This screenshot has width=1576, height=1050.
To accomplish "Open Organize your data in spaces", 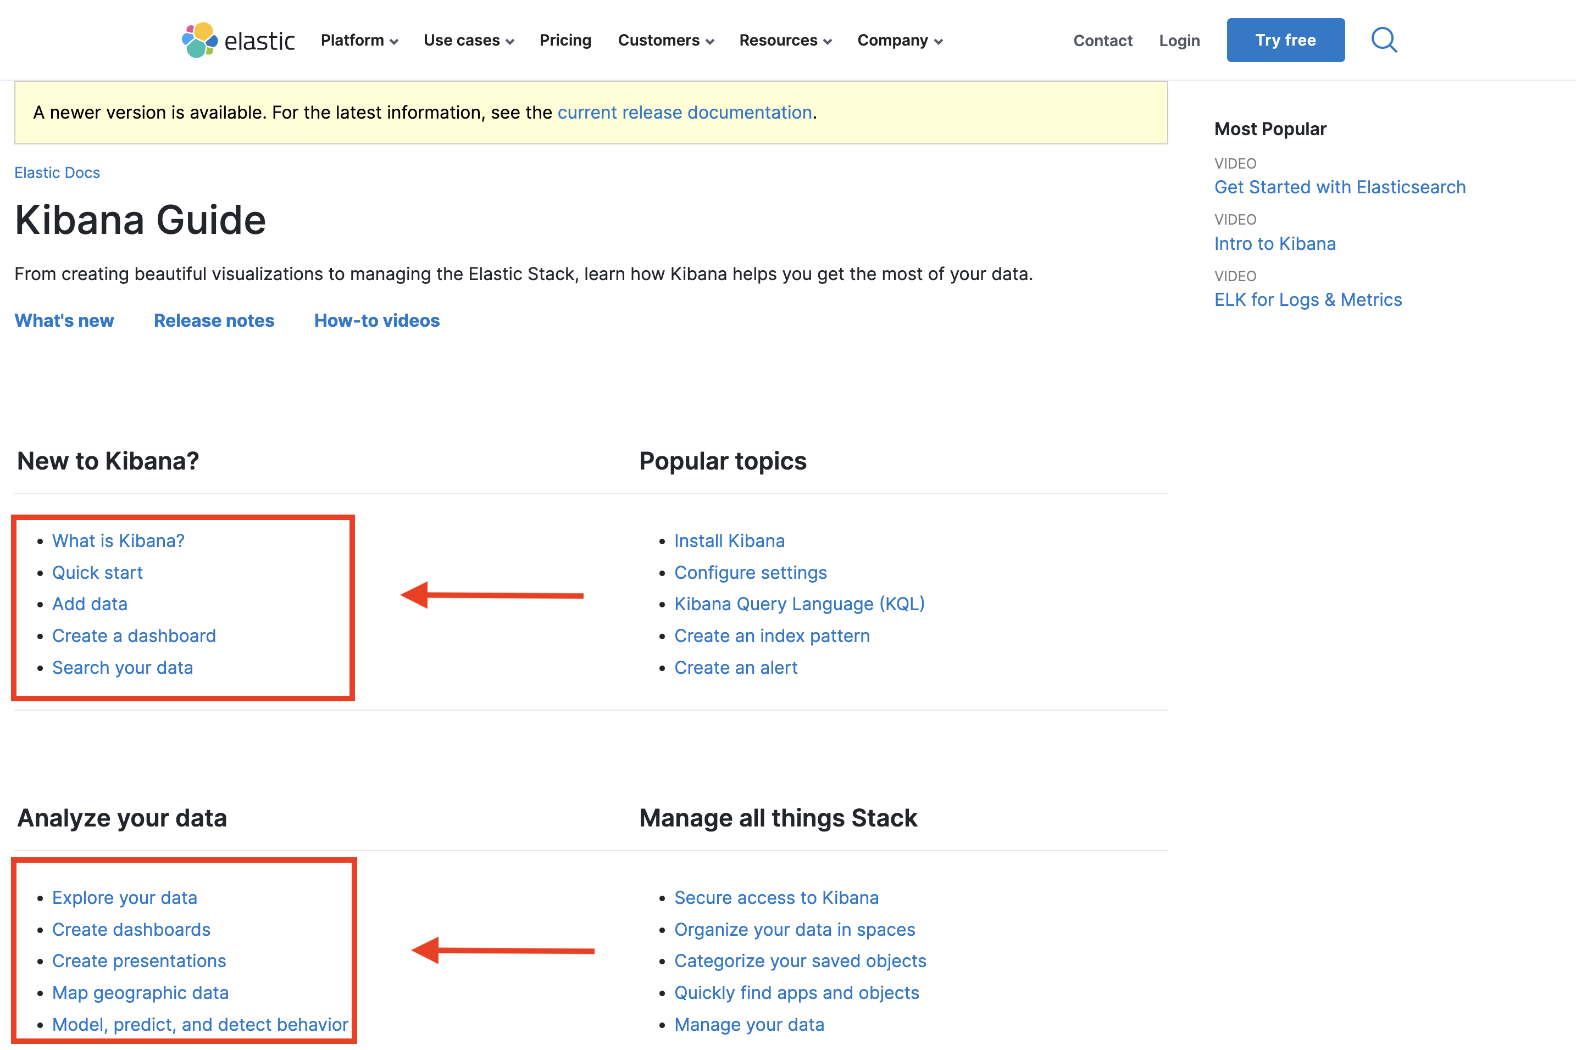I will [x=795, y=930].
